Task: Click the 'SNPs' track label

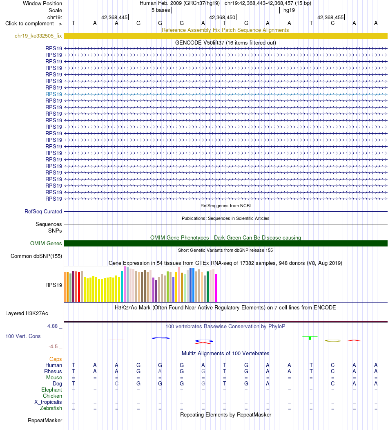Action: pyautogui.click(x=55, y=231)
